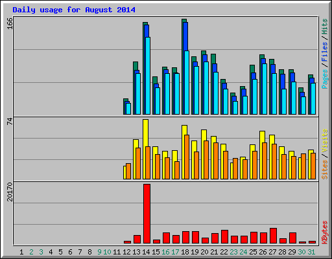Click day label '11' on the x-axis
332x259 pixels.
(x=117, y=252)
